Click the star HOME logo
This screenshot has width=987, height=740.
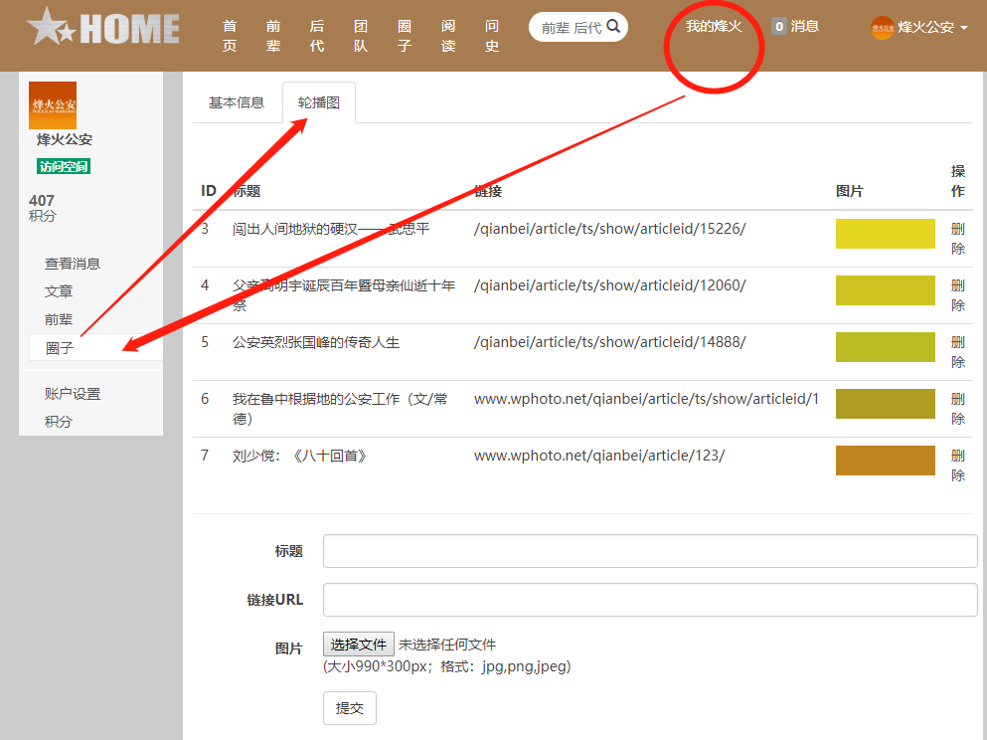[103, 28]
